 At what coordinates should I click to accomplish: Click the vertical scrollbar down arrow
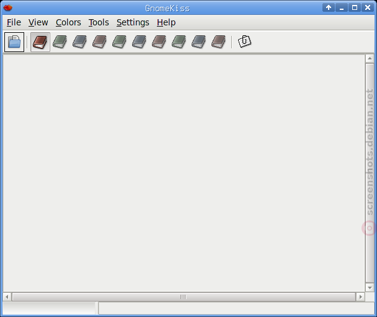pos(370,287)
